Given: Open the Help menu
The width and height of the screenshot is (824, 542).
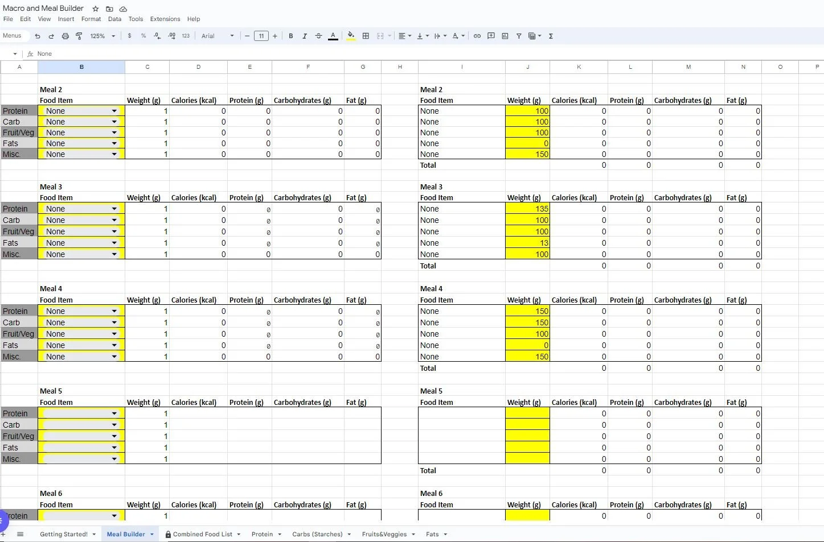Looking at the screenshot, I should pos(194,19).
